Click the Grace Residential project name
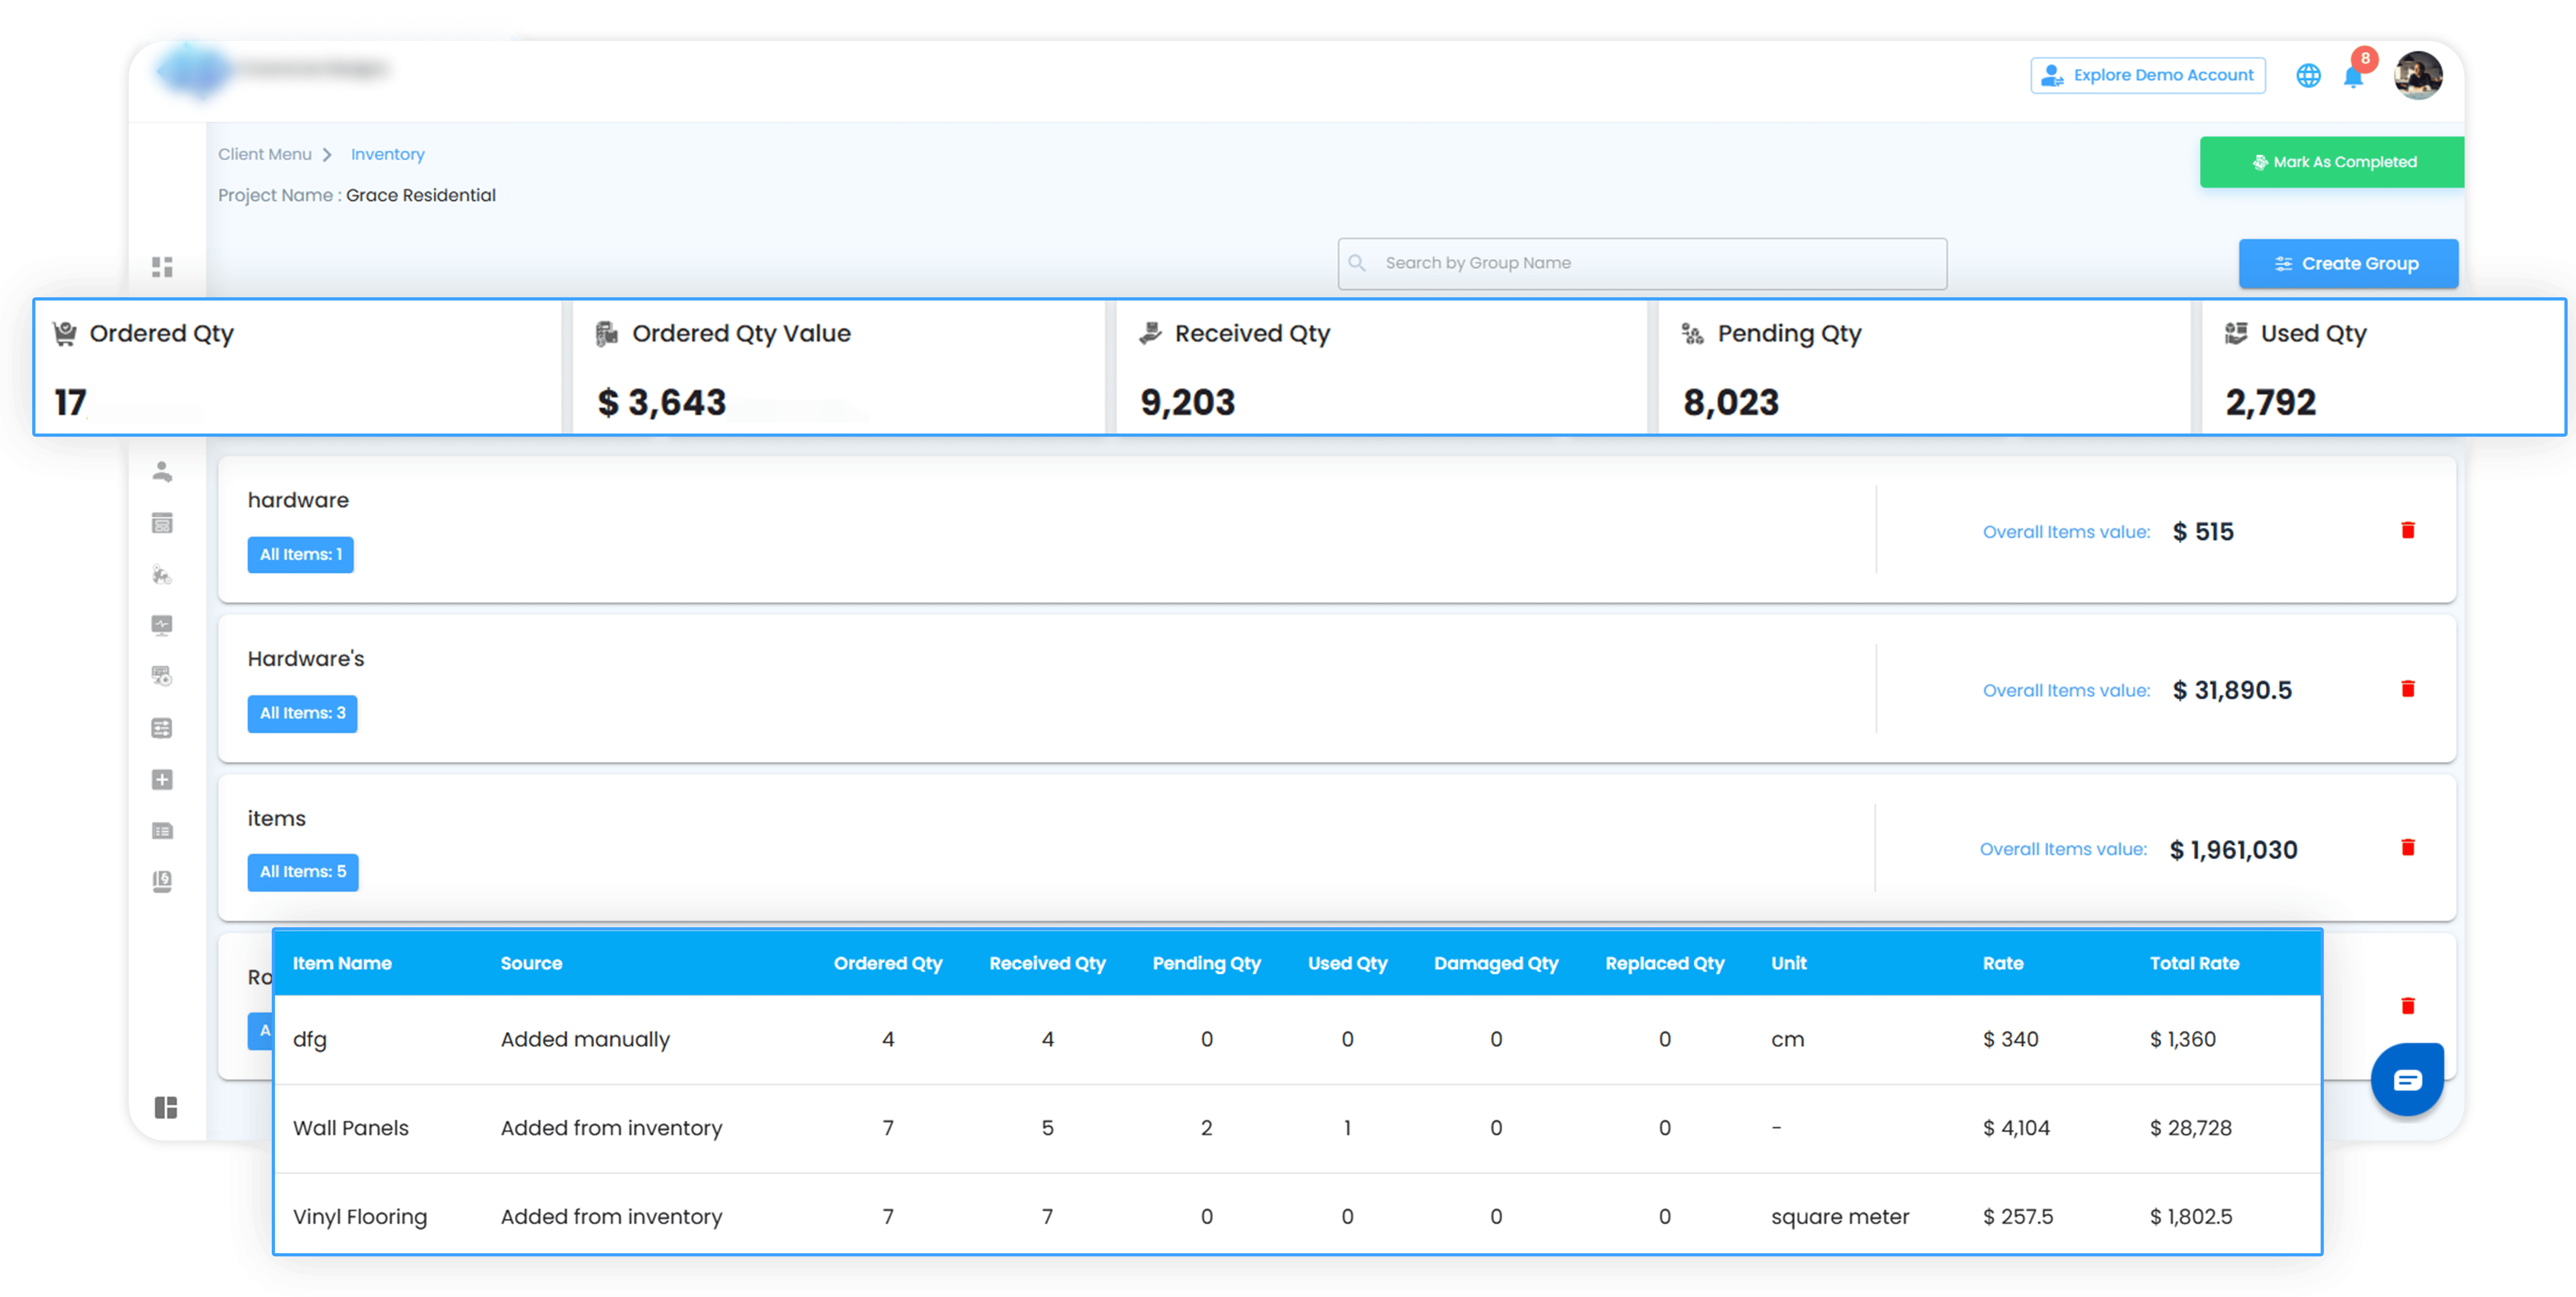The height and width of the screenshot is (1297, 2576). click(421, 196)
